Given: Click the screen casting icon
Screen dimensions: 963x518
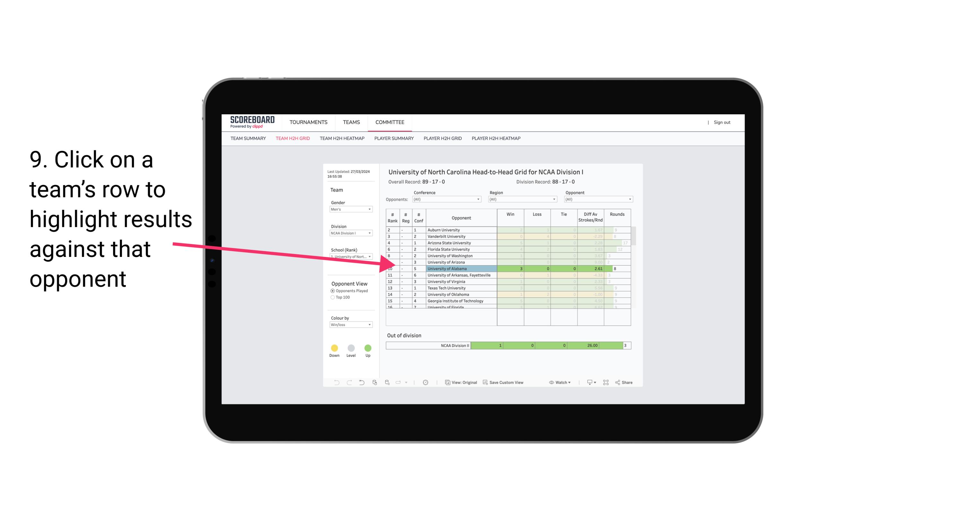Looking at the screenshot, I should (589, 383).
